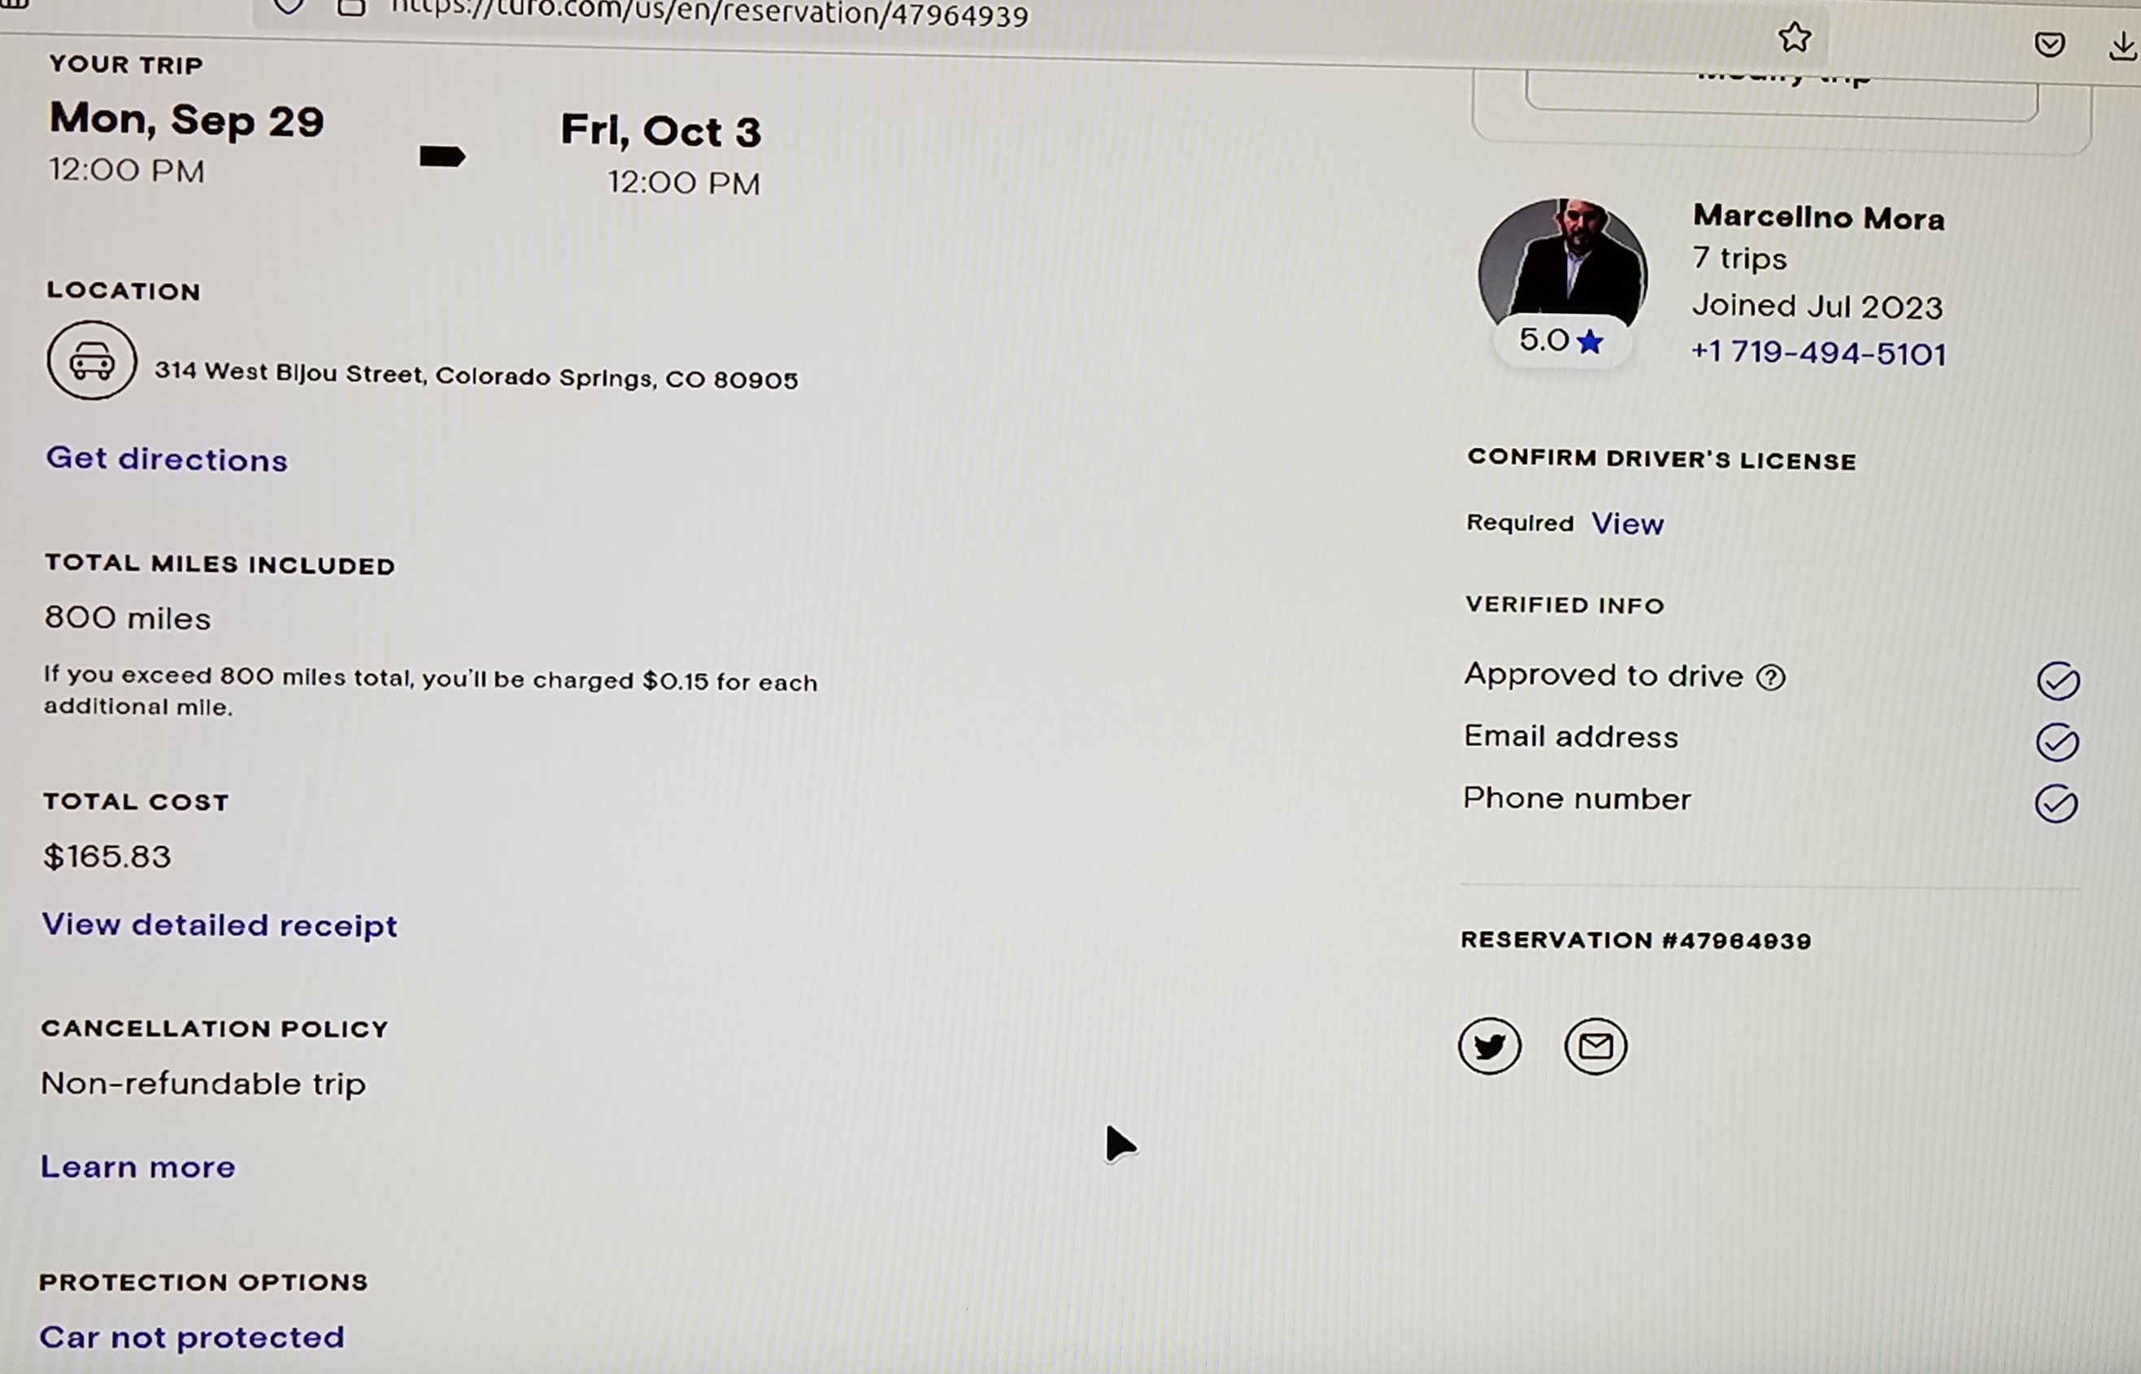
Task: Open the browser downloads icon
Action: pyautogui.click(x=2124, y=46)
